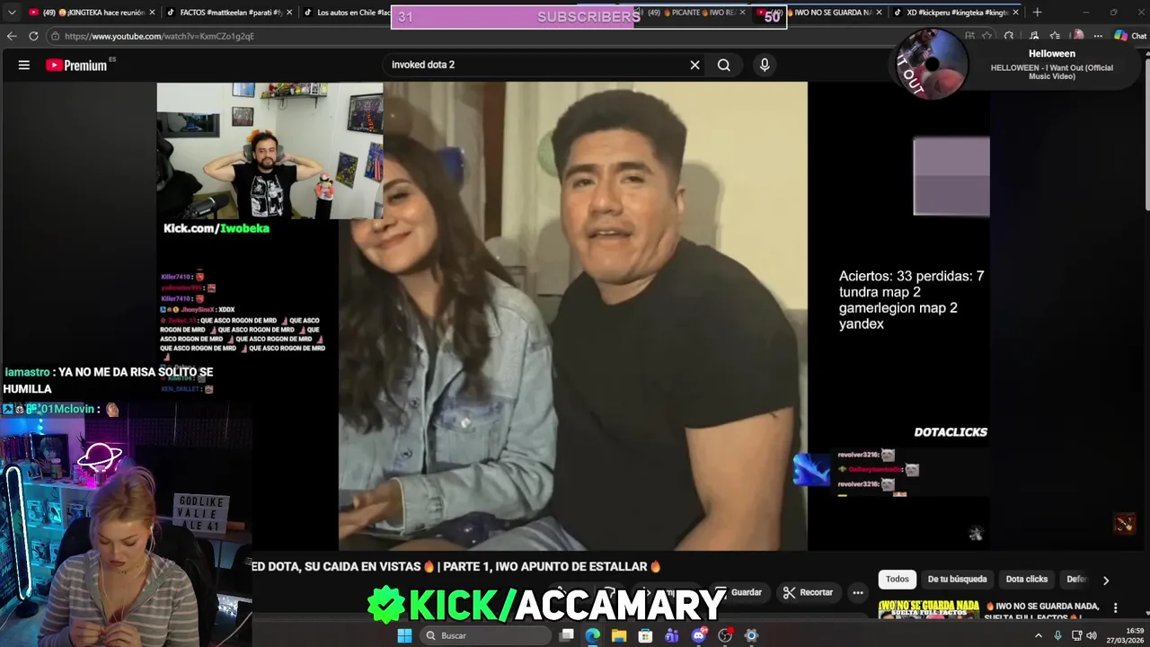1150x647 pixels.
Task: Show hidden system tray icons chevron
Action: pyautogui.click(x=1039, y=635)
